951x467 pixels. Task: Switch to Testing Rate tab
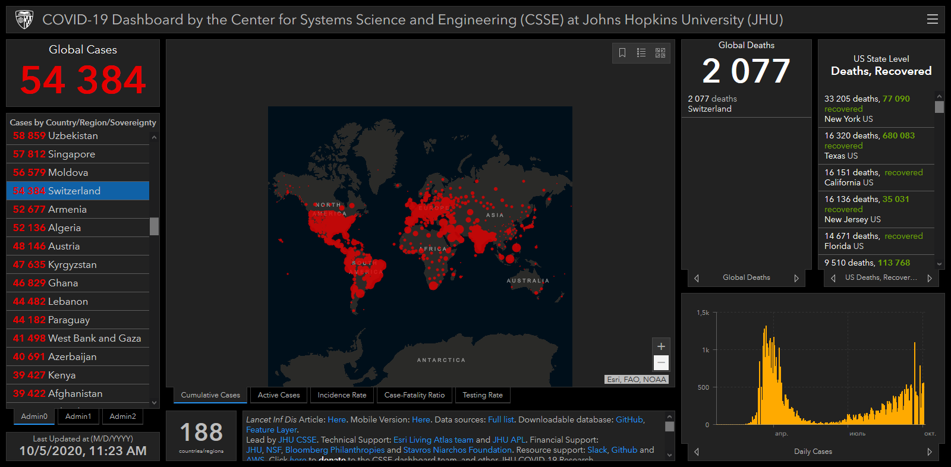(483, 395)
